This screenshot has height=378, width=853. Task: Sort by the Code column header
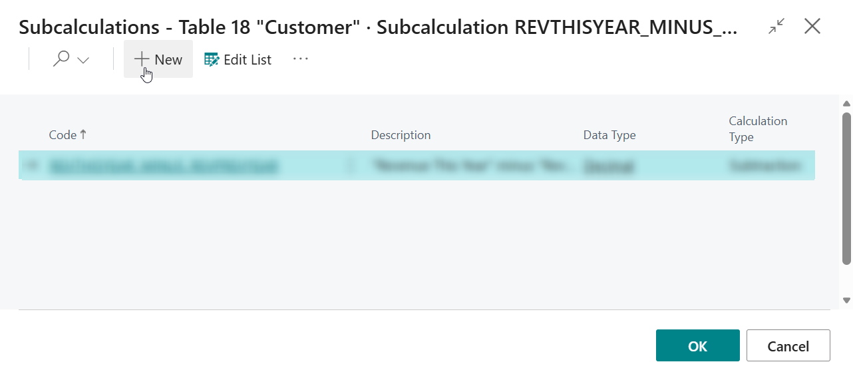click(x=63, y=135)
